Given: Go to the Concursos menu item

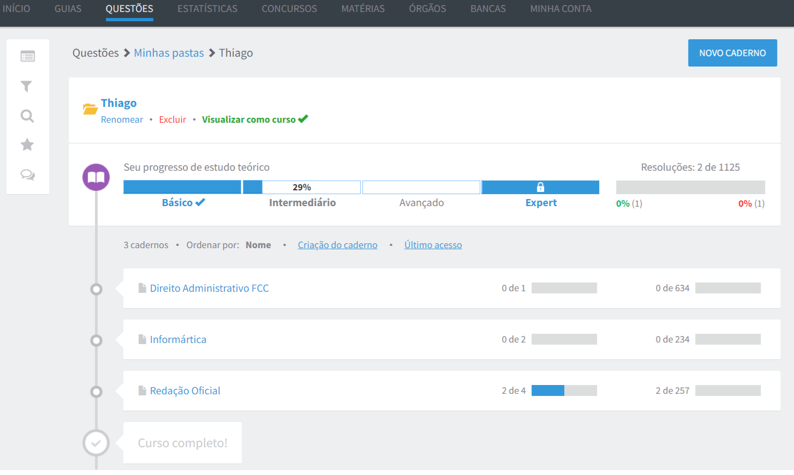Looking at the screenshot, I should [x=289, y=9].
